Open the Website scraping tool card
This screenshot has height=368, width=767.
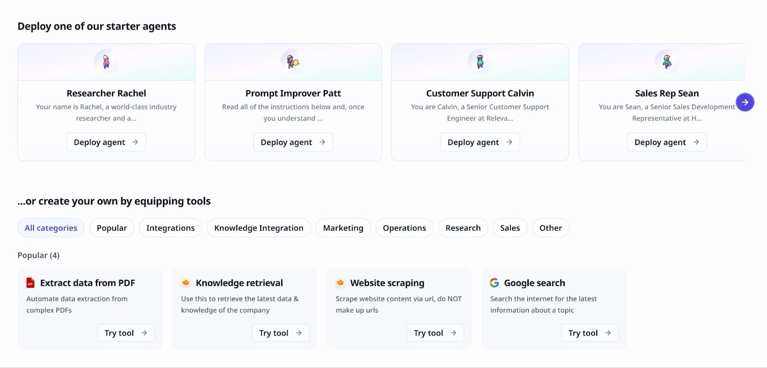tap(387, 283)
